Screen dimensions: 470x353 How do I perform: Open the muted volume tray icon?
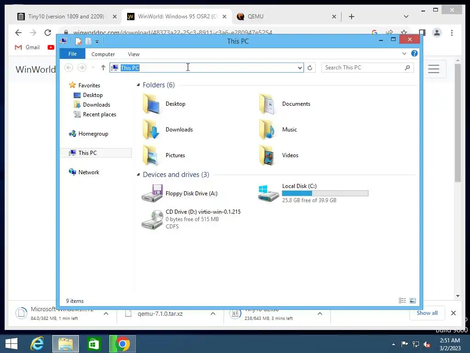point(427,344)
